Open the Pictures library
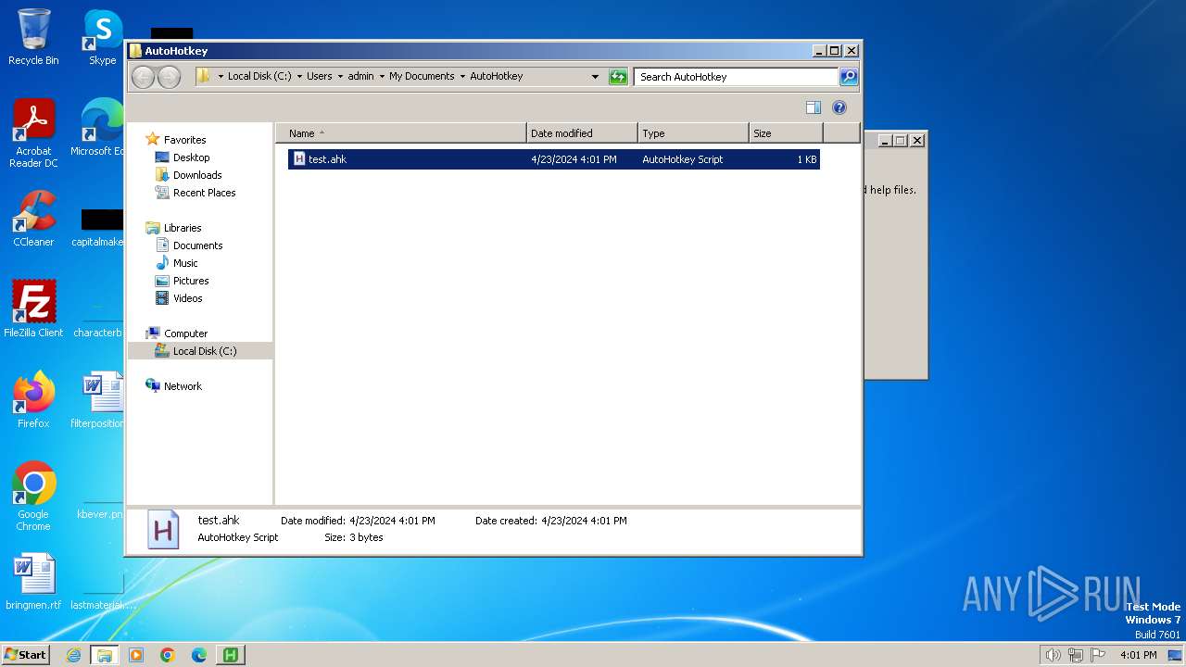Viewport: 1186px width, 667px height. [x=191, y=281]
